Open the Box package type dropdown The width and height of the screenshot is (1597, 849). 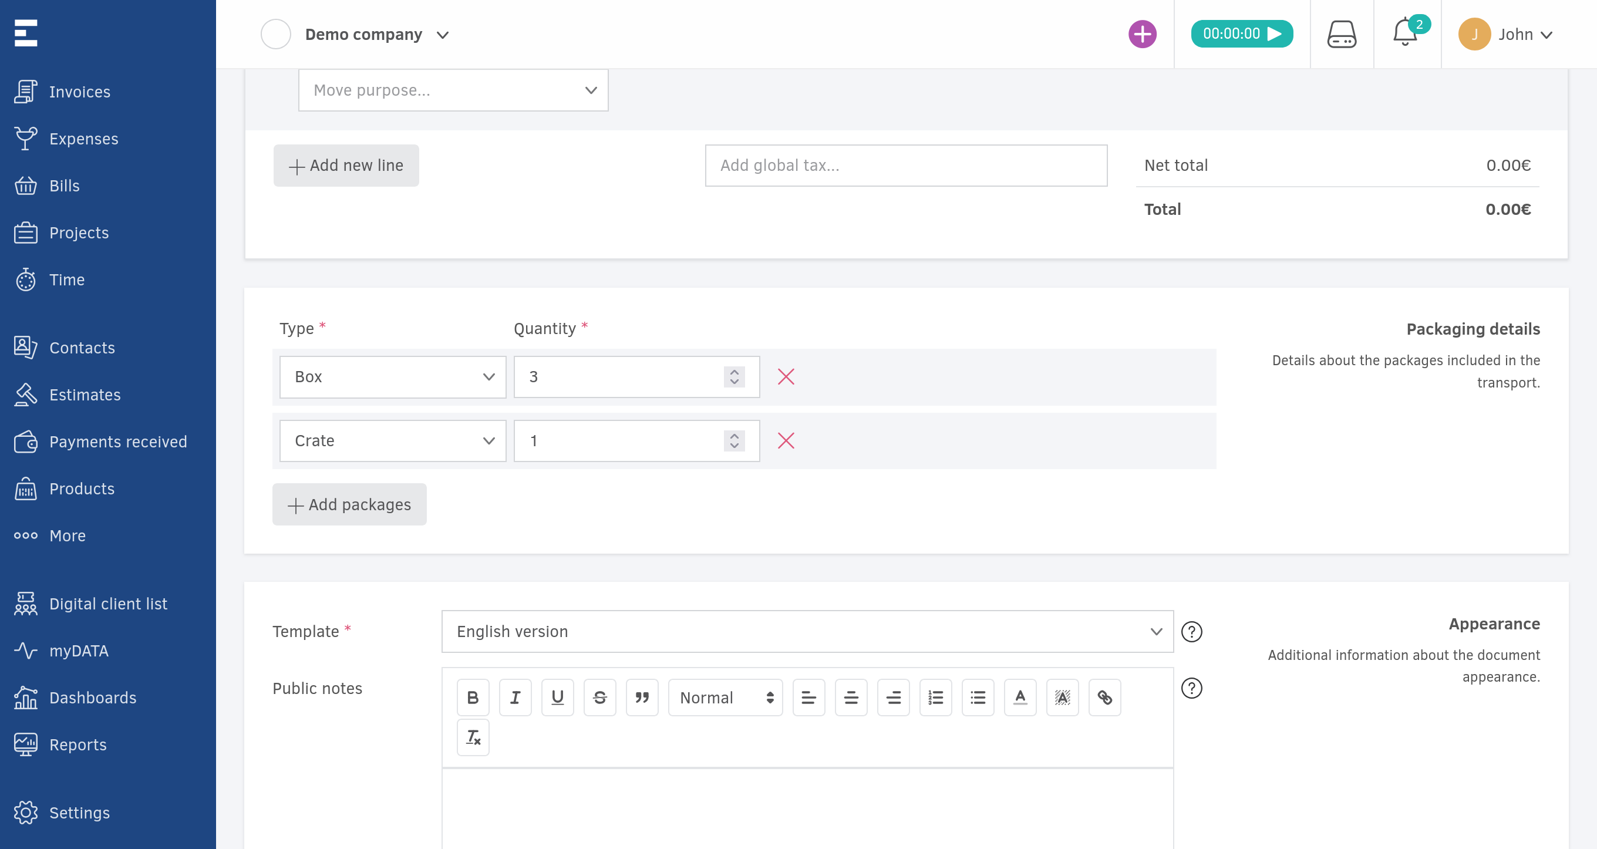click(x=392, y=376)
